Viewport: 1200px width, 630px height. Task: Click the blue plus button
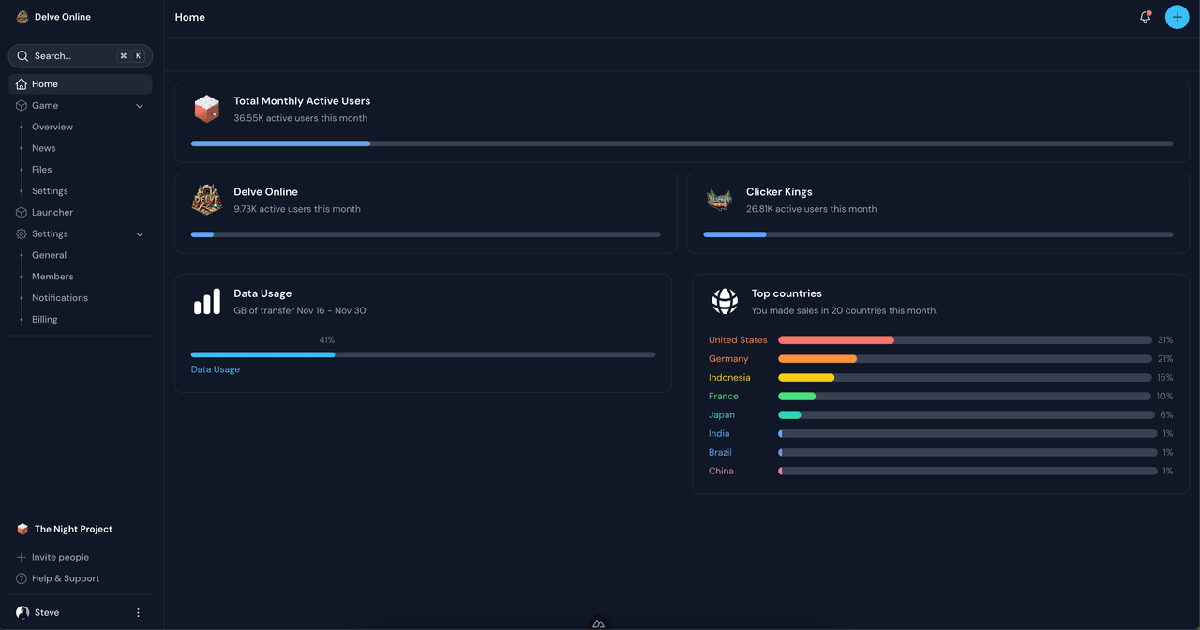(x=1177, y=16)
